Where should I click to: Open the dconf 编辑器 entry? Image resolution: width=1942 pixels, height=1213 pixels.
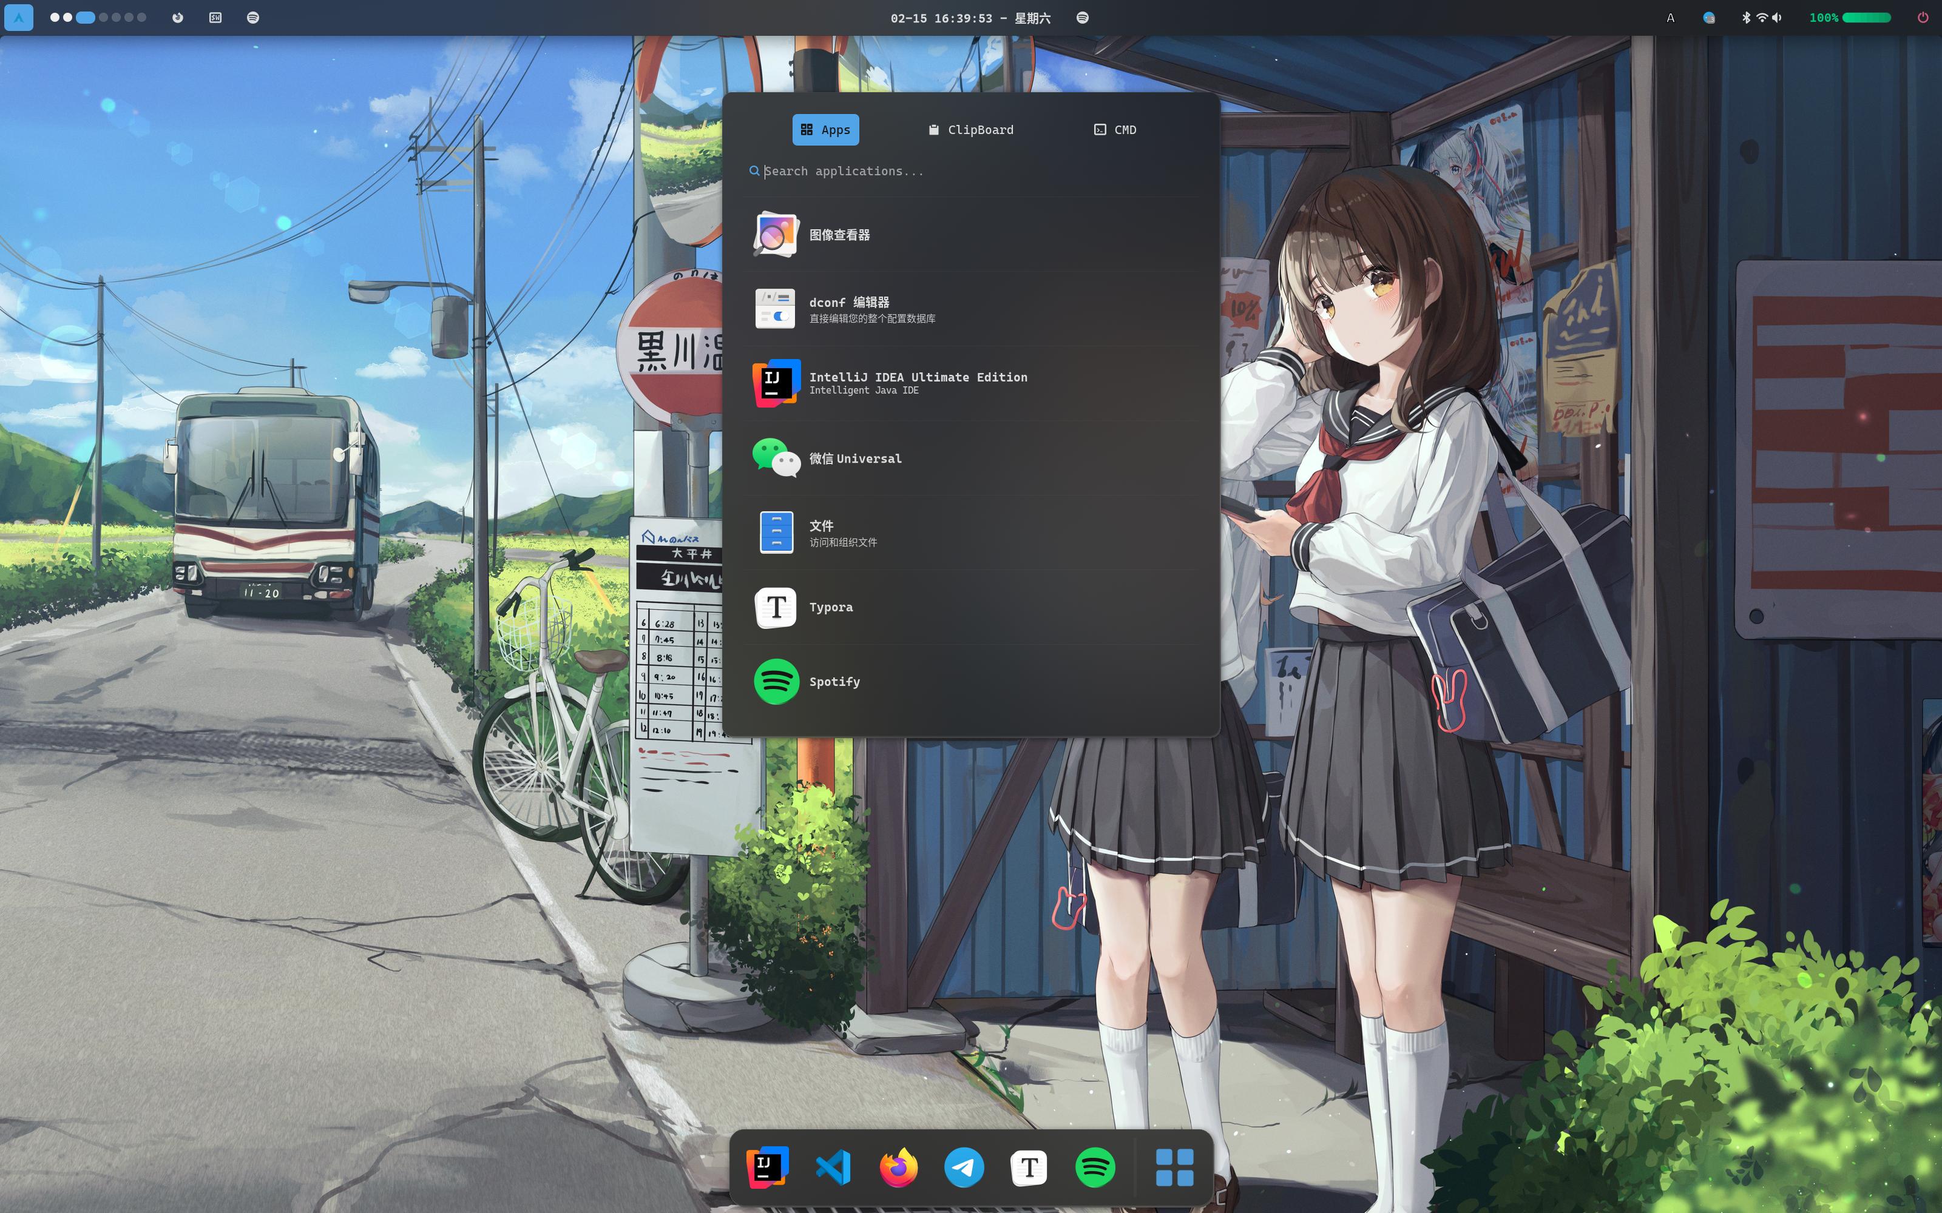[848, 309]
